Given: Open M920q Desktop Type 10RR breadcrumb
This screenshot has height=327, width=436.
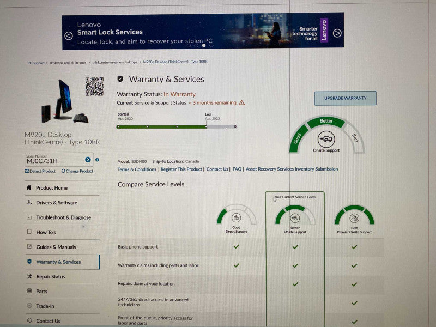Looking at the screenshot, I should (175, 62).
